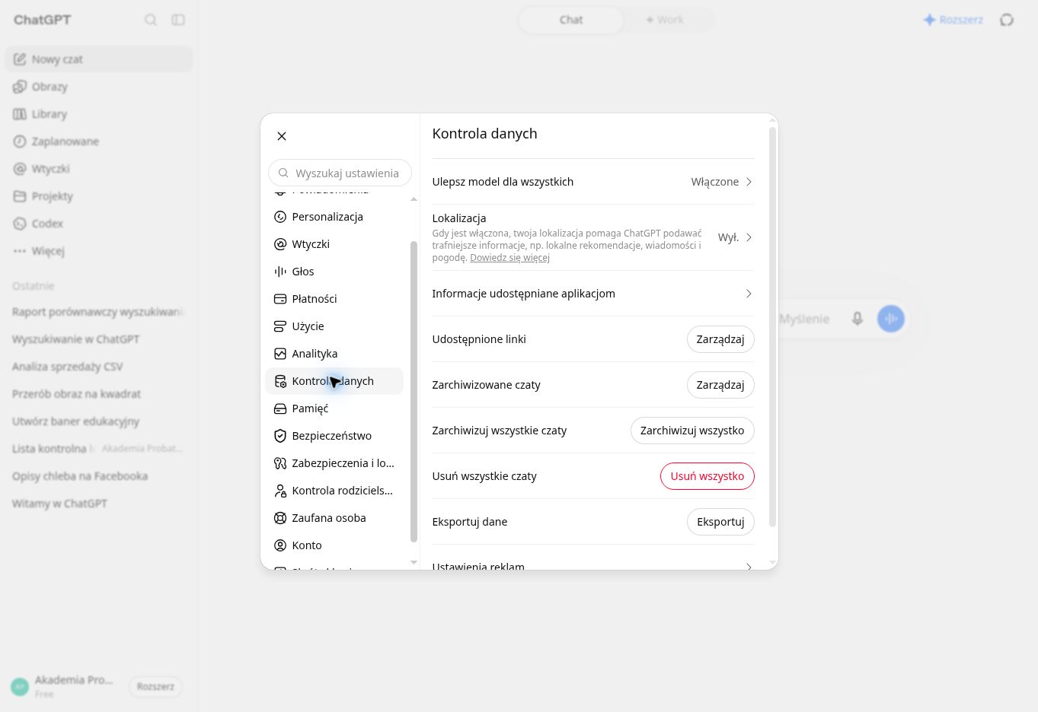
Task: Click the circular icon right of top Rozszerz
Action: [x=1007, y=20]
